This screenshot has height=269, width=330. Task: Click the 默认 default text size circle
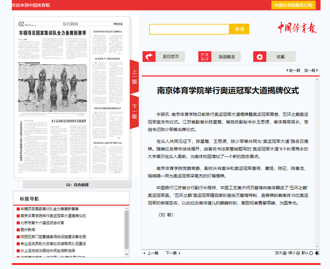pyautogui.click(x=311, y=253)
